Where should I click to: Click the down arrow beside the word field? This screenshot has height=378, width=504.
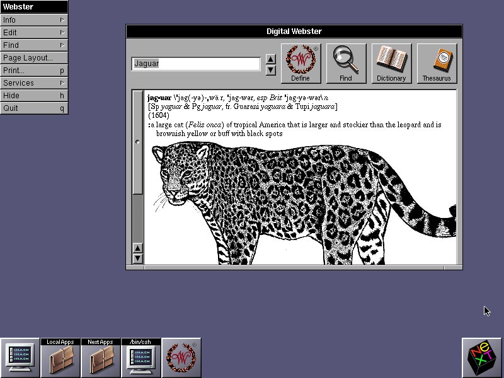click(x=271, y=70)
